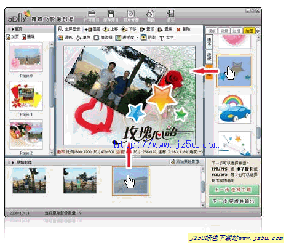Collapse the Original Images (原始影像) panel arrow
The image size is (286, 245).
click(x=13, y=163)
